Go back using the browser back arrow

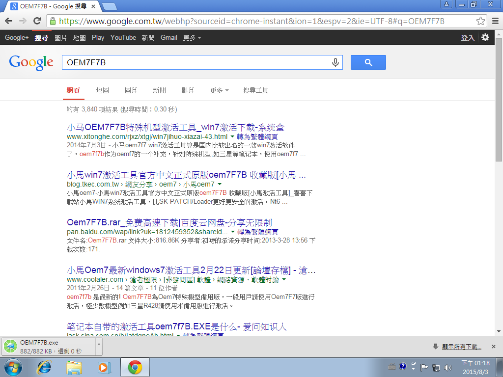point(9,21)
